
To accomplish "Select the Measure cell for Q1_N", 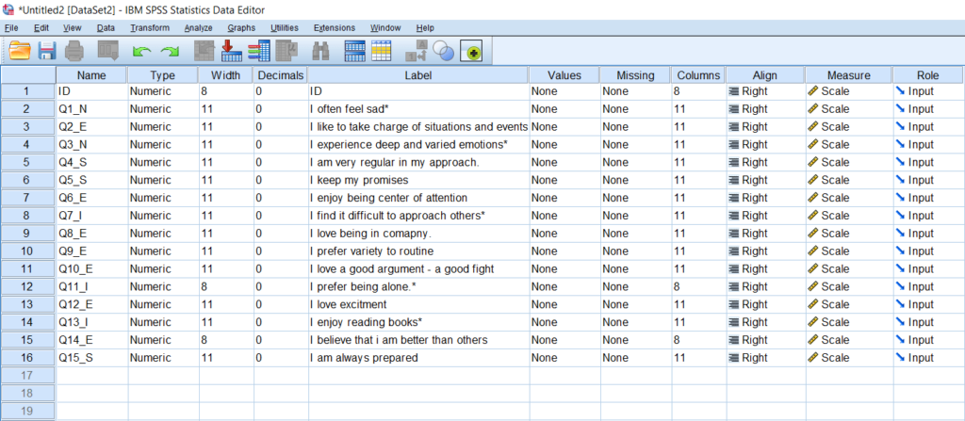I will click(x=848, y=109).
